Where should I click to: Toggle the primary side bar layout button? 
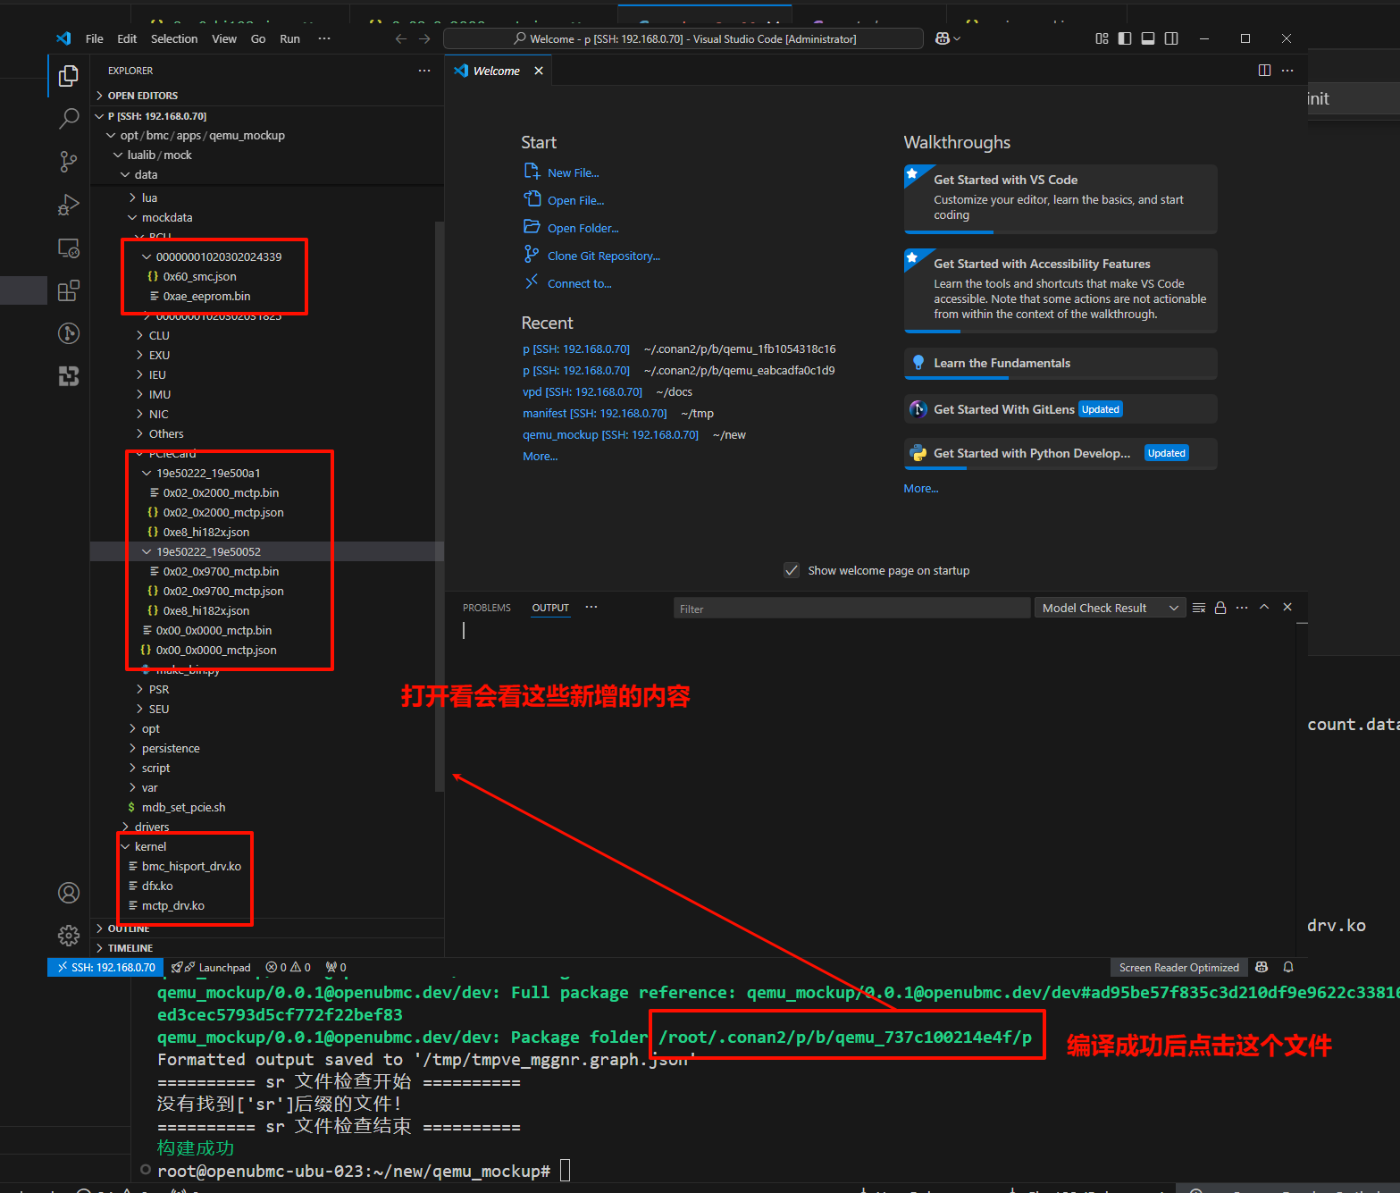coord(1125,38)
